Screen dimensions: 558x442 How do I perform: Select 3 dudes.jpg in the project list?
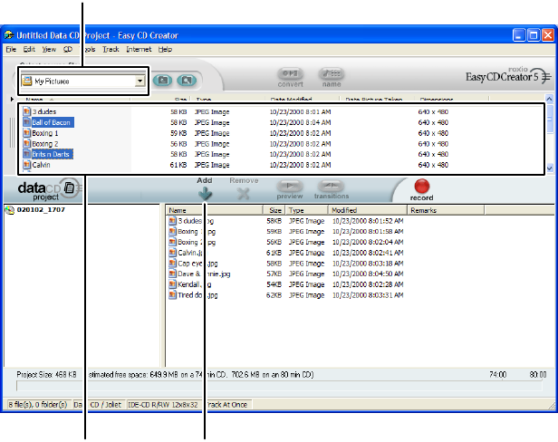coord(196,221)
